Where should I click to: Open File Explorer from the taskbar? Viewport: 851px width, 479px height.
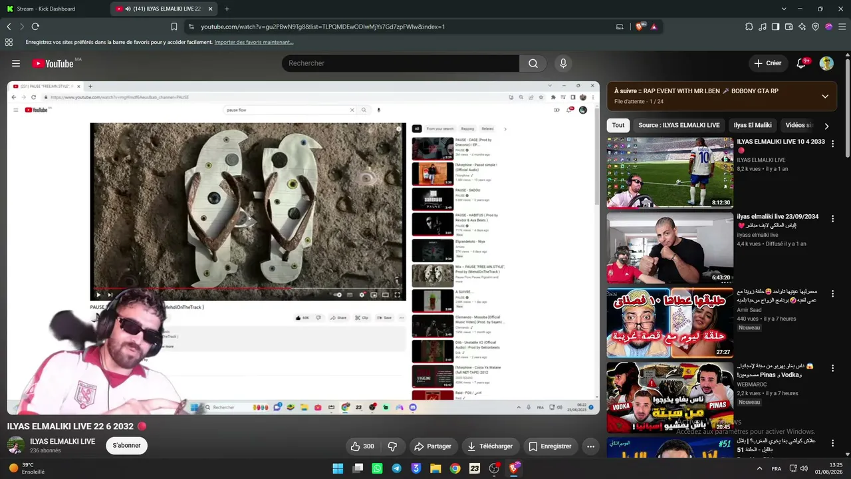[x=435, y=468]
